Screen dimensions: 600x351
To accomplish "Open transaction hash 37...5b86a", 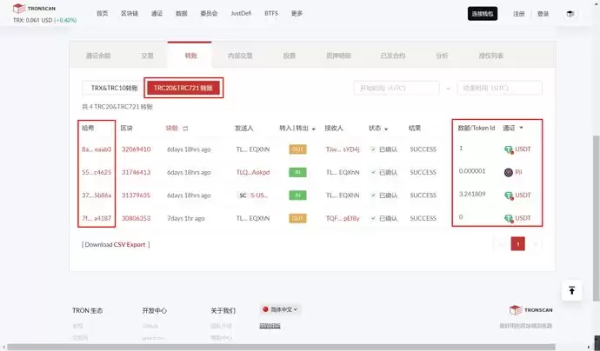I will coord(97,195).
